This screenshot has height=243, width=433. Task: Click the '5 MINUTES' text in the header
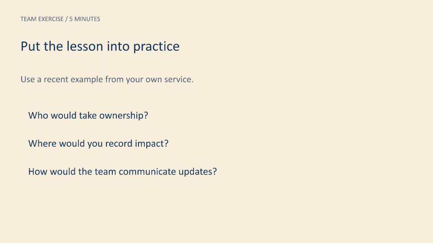pos(85,19)
